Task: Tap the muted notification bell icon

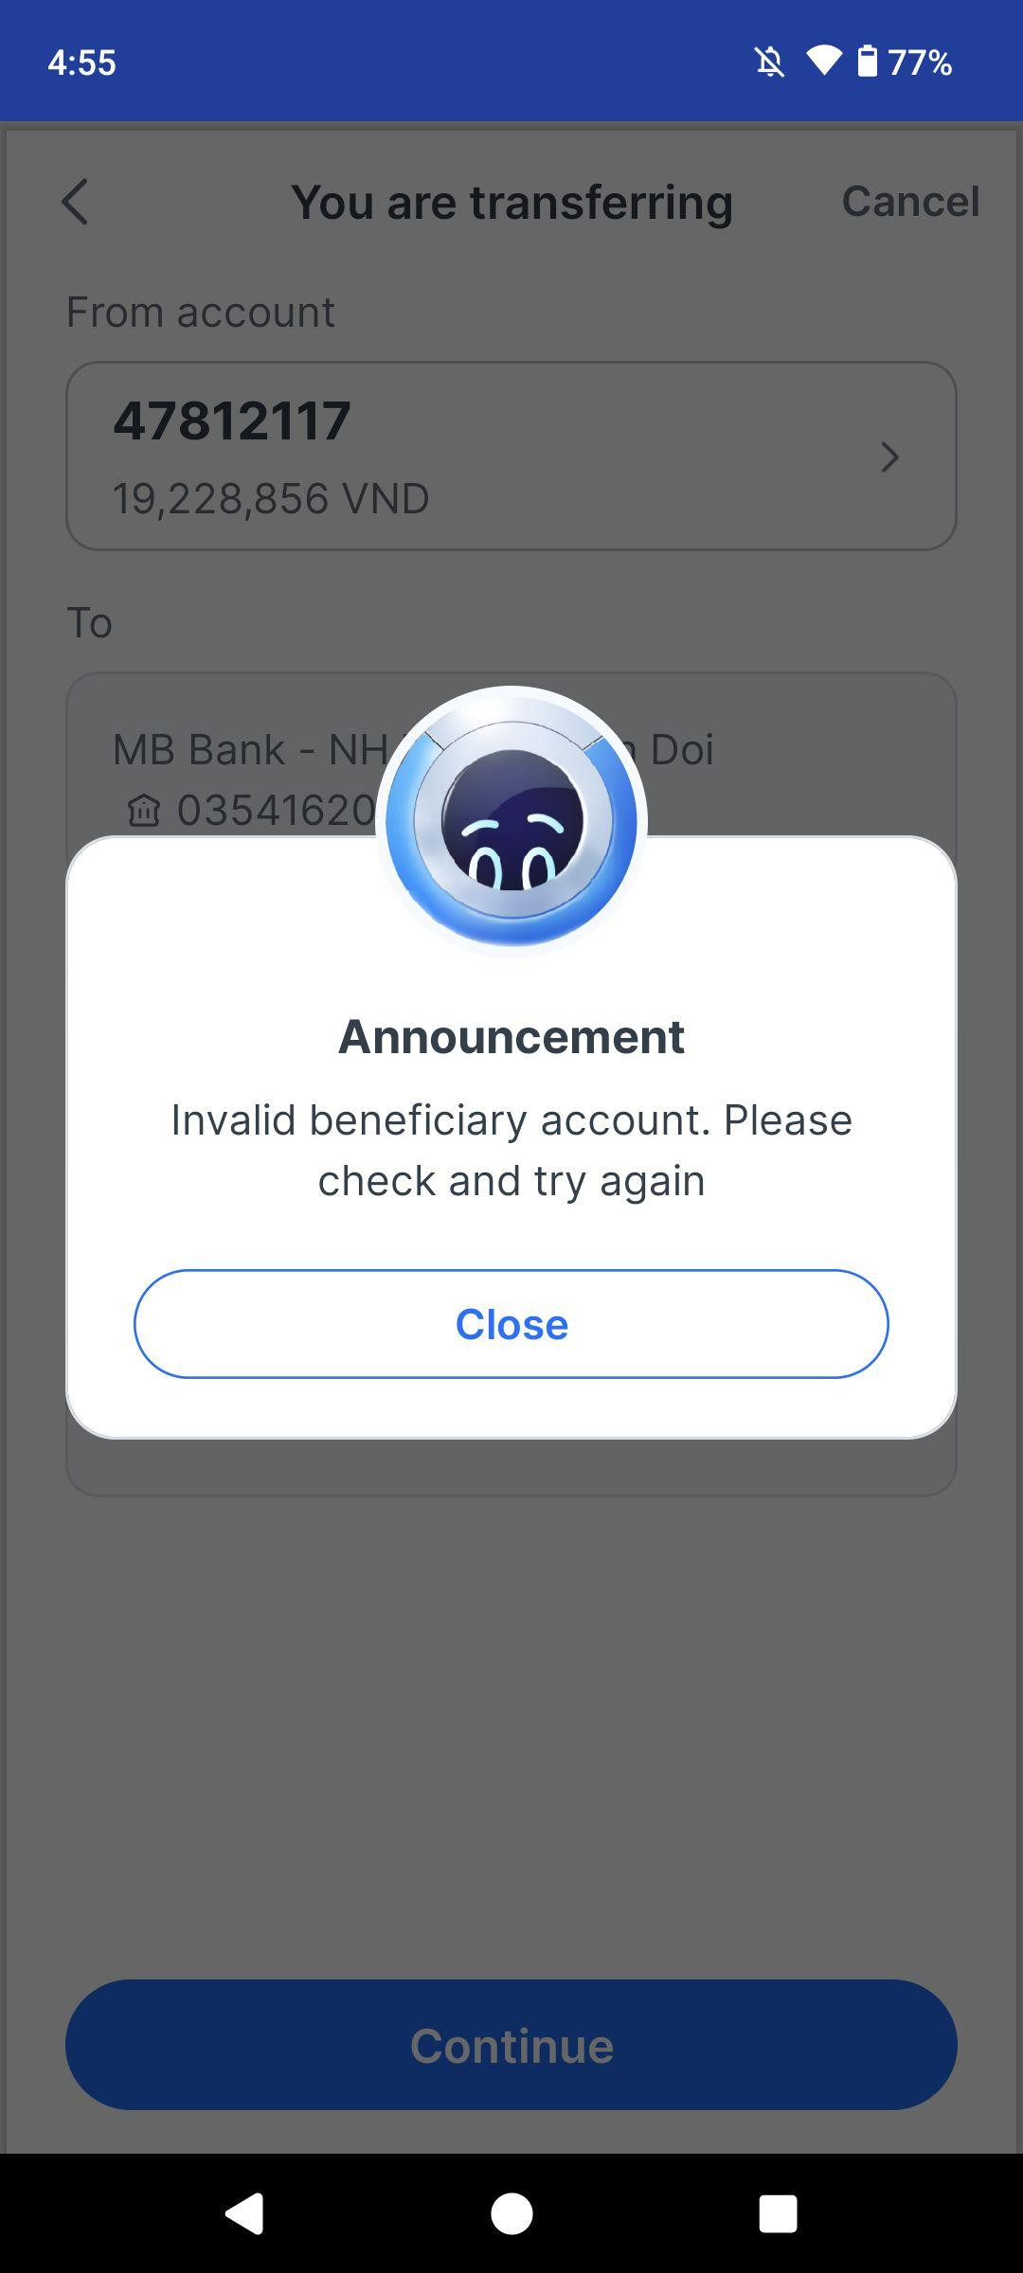Action: coord(769,63)
